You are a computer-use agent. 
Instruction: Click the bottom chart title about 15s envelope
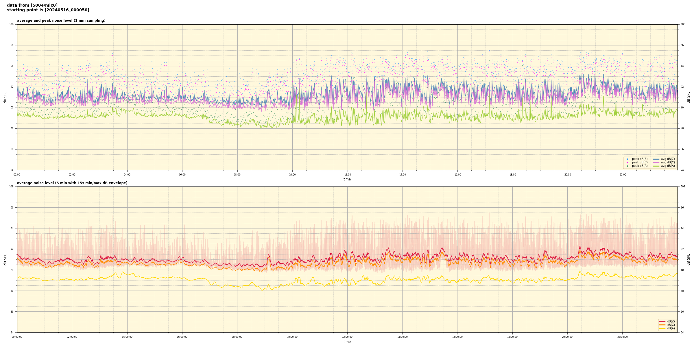coord(72,183)
